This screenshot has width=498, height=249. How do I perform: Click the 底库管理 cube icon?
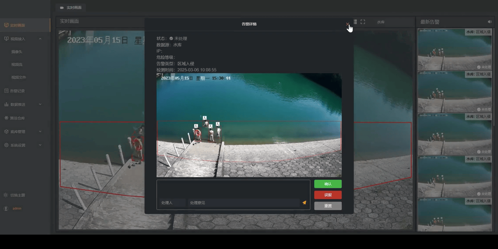click(6, 131)
